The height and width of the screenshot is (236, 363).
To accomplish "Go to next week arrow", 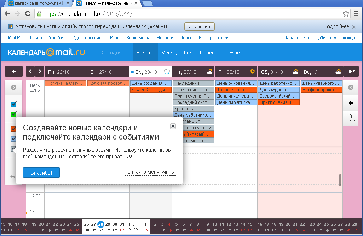I will pyautogui.click(x=40, y=71).
